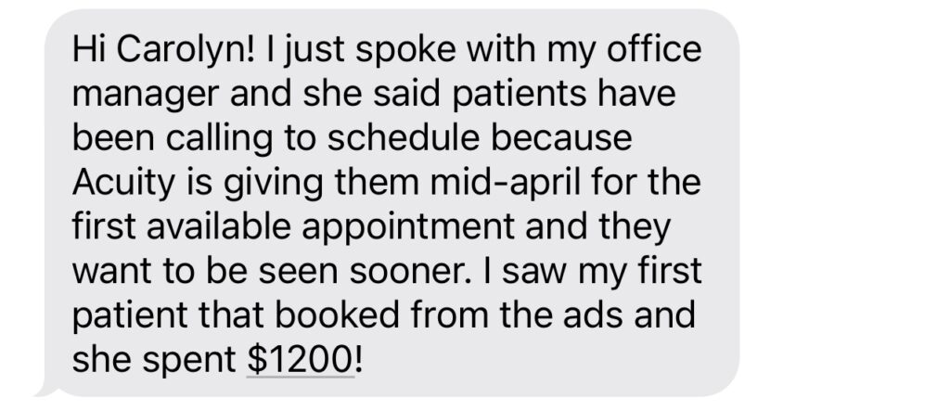
Task: Click the words "she spent" on the last line
Action: 154,358
